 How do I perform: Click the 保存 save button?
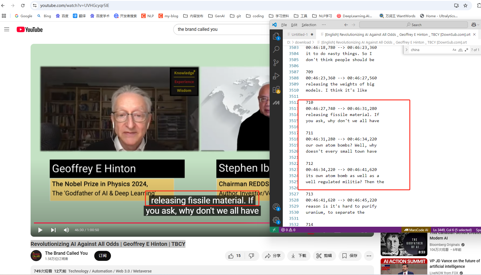350,256
